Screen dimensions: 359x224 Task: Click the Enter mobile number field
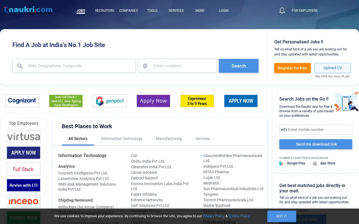(316, 130)
